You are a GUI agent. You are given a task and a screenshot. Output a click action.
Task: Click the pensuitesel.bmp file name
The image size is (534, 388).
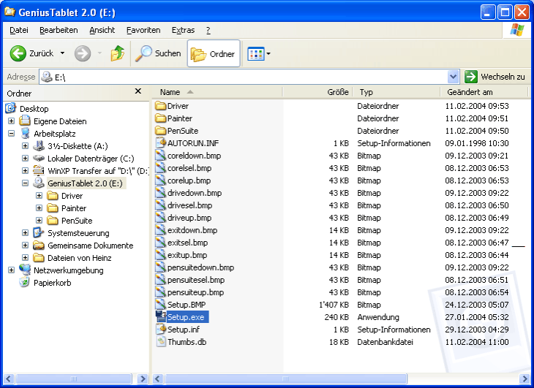tap(196, 280)
